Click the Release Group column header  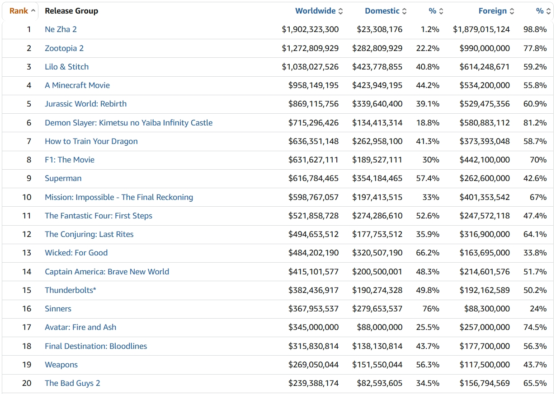pyautogui.click(x=71, y=11)
